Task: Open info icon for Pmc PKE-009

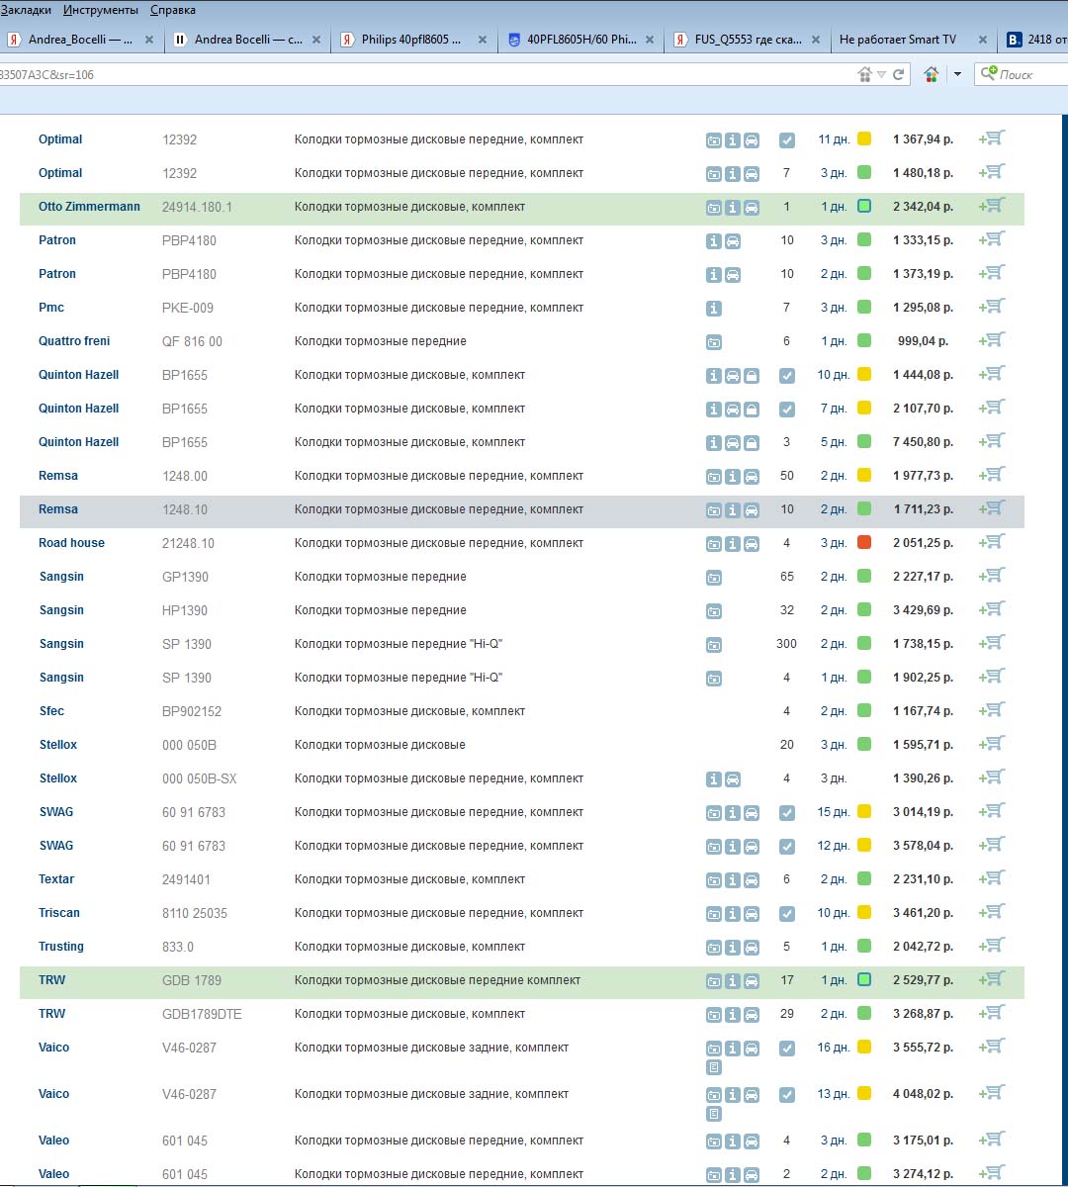Action: (714, 309)
